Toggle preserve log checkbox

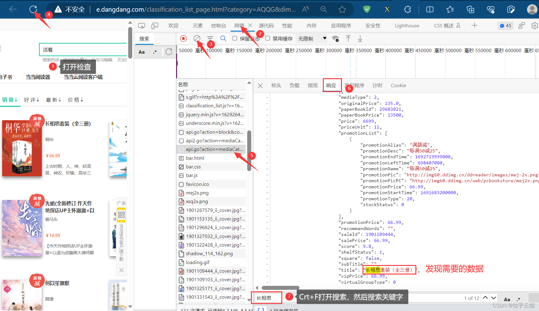[x=235, y=38]
